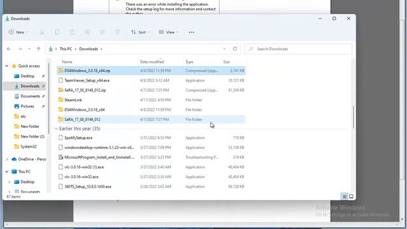Expand address bar history dropdown
The height and width of the screenshot is (229, 407).
(224, 49)
